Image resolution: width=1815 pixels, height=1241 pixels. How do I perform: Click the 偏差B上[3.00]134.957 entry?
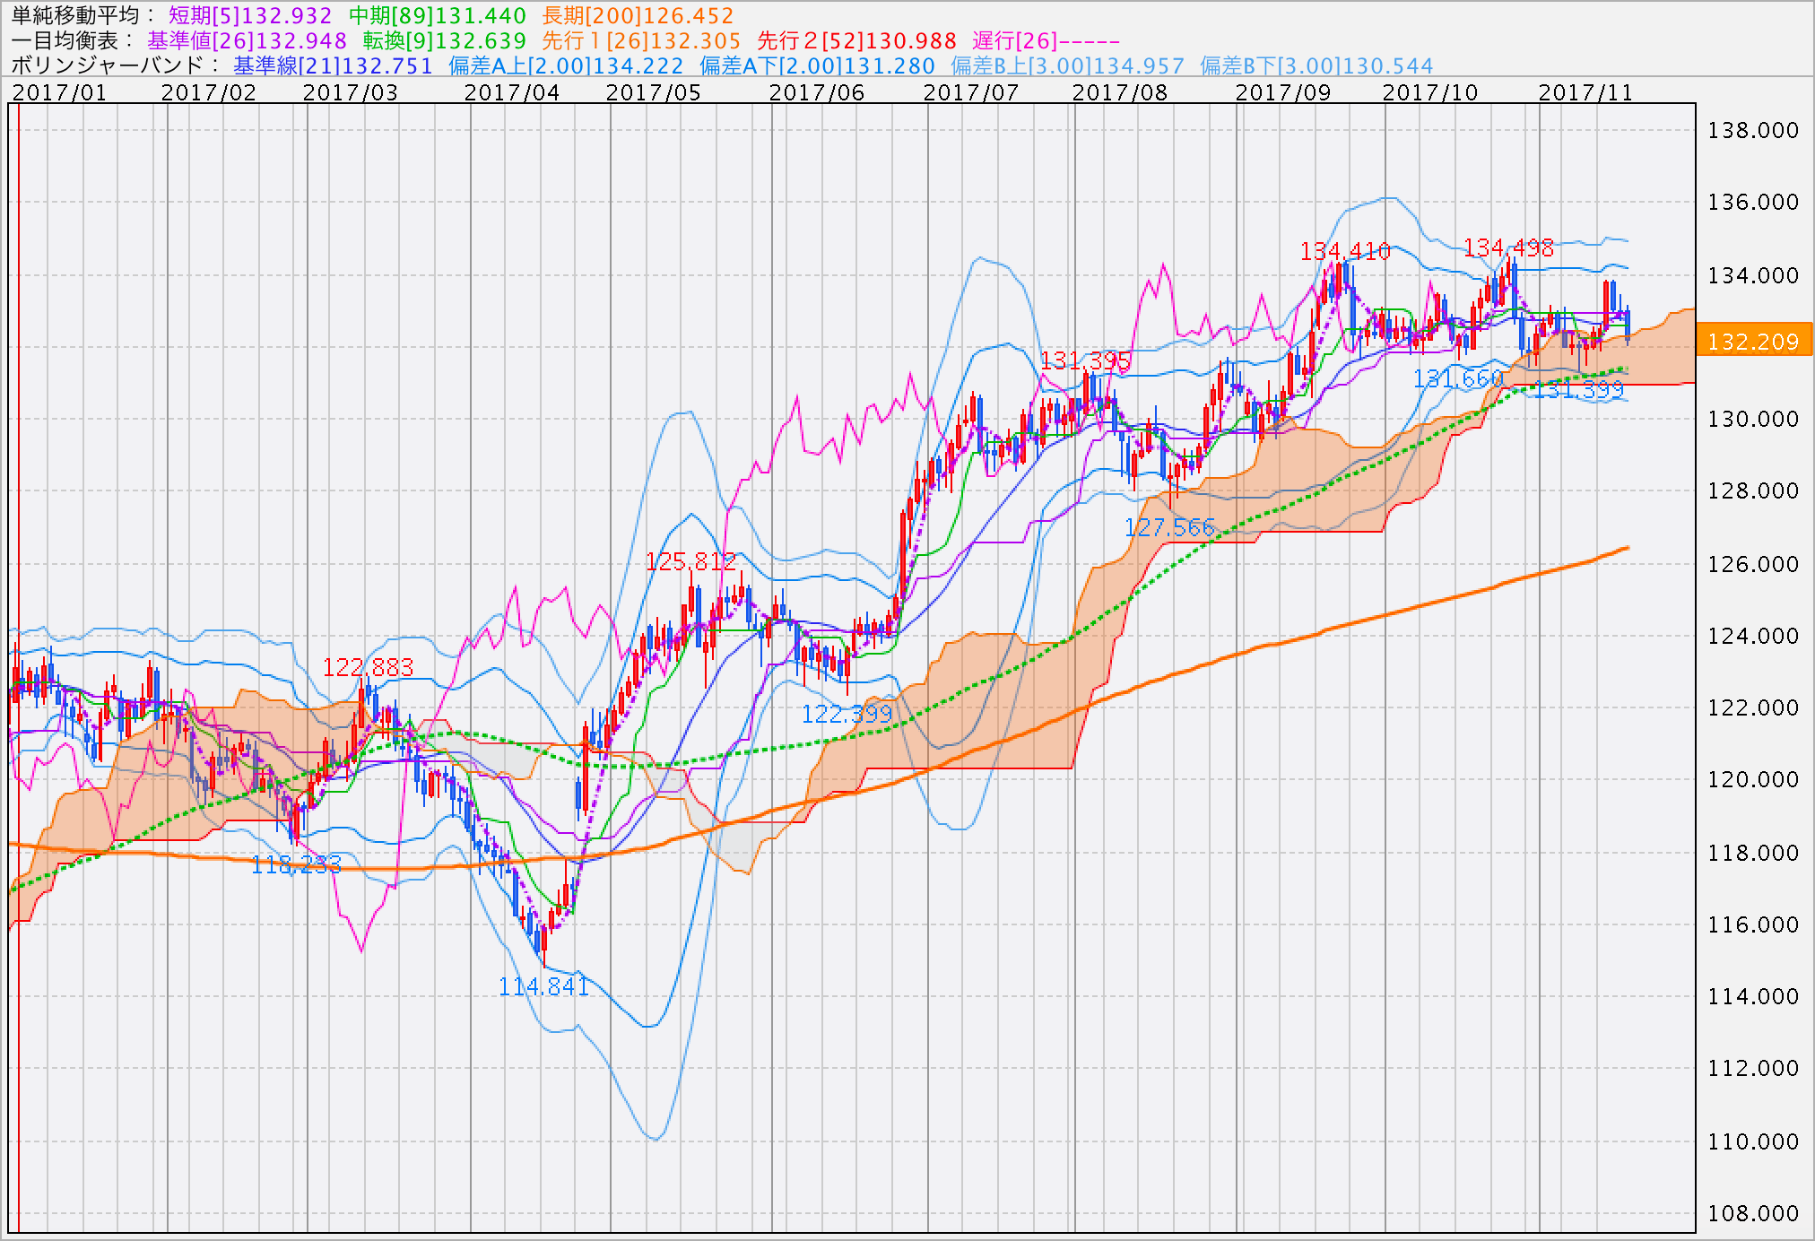1067,65
